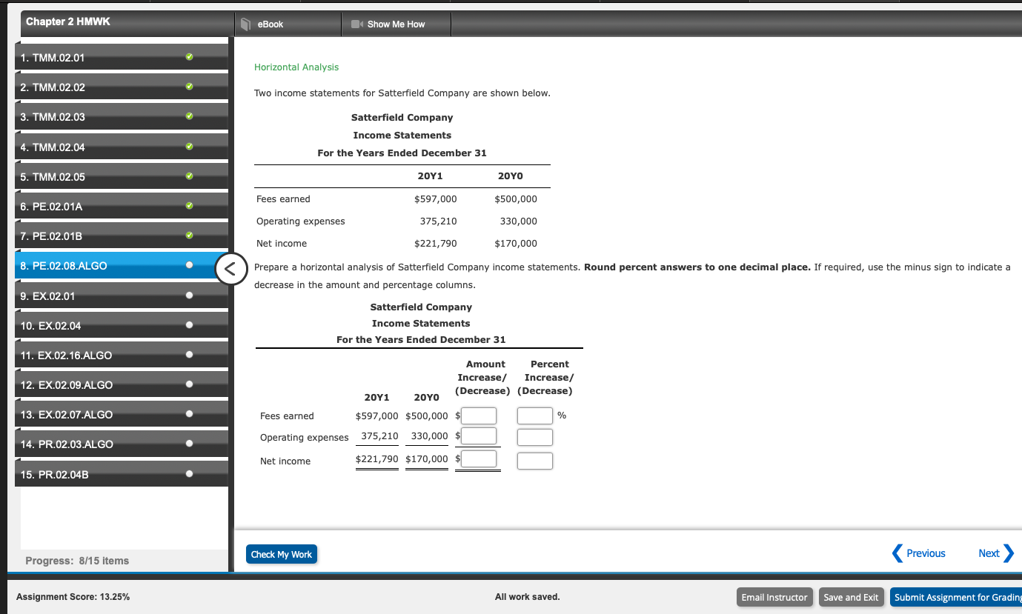
Task: Open item 5. TMM.02.05
Action: tap(122, 176)
